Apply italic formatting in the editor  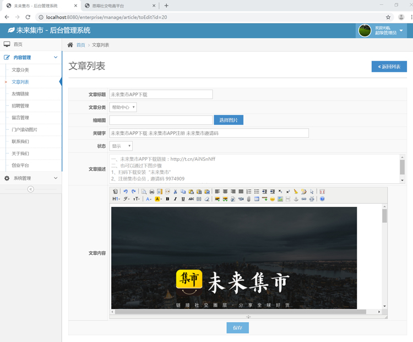click(175, 199)
